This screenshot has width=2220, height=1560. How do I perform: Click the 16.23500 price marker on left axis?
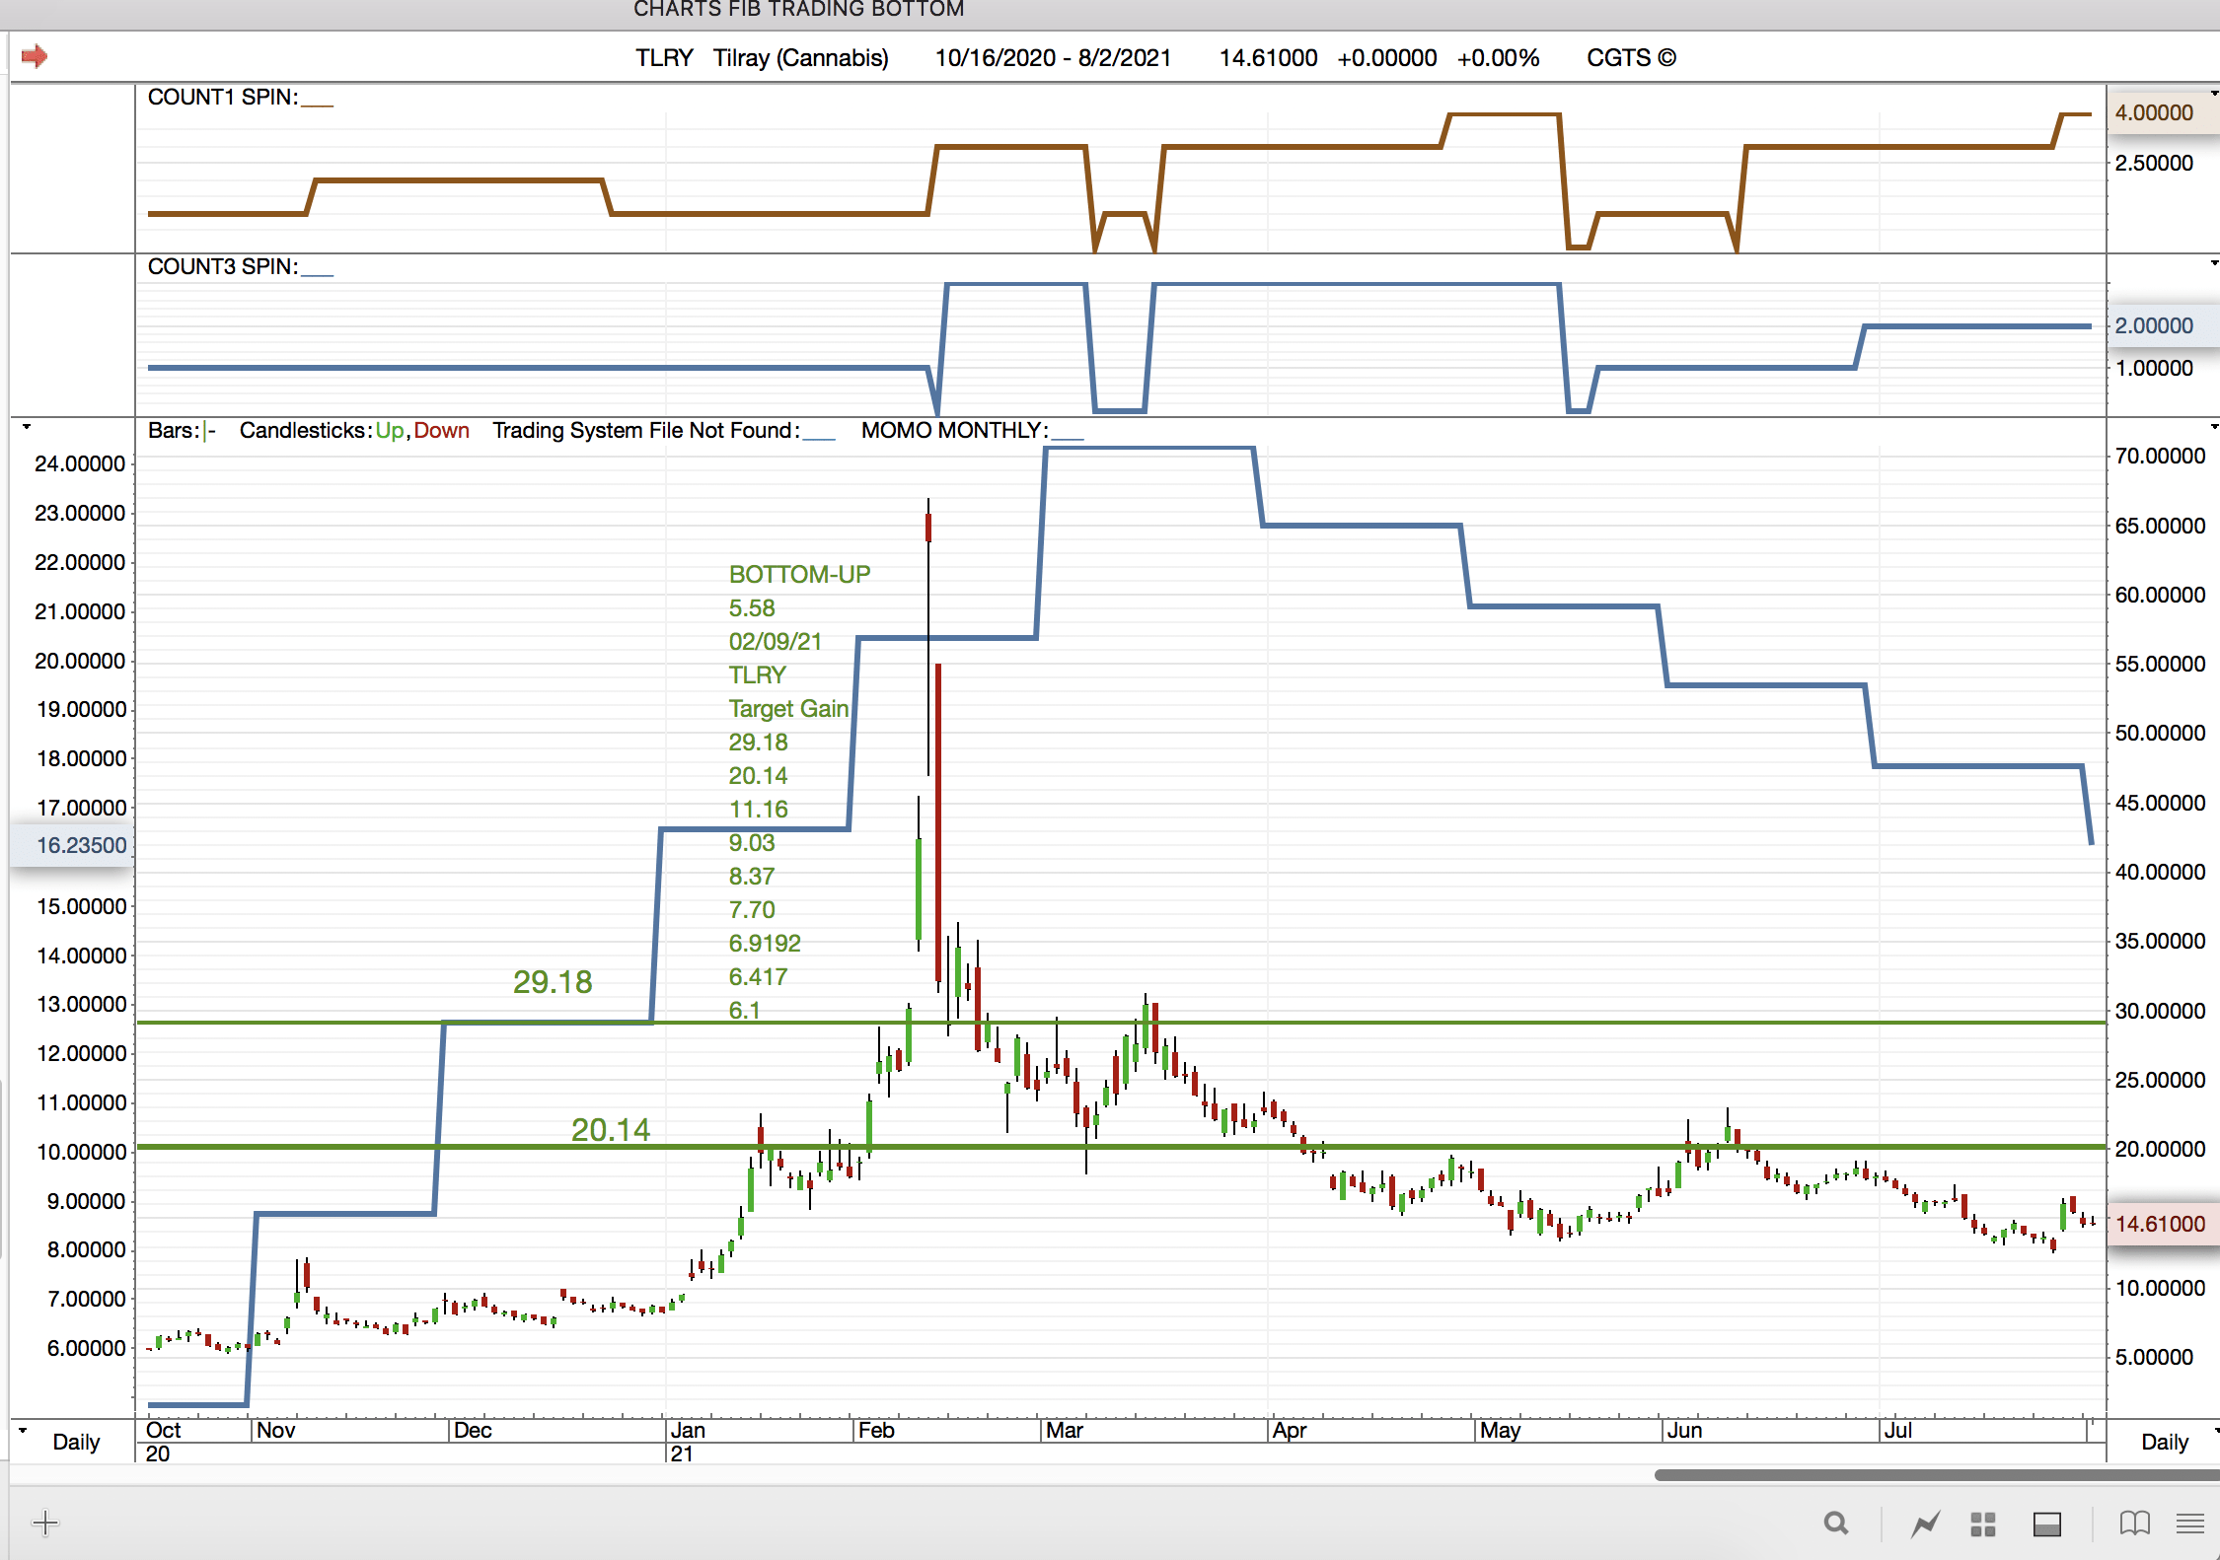coord(81,845)
